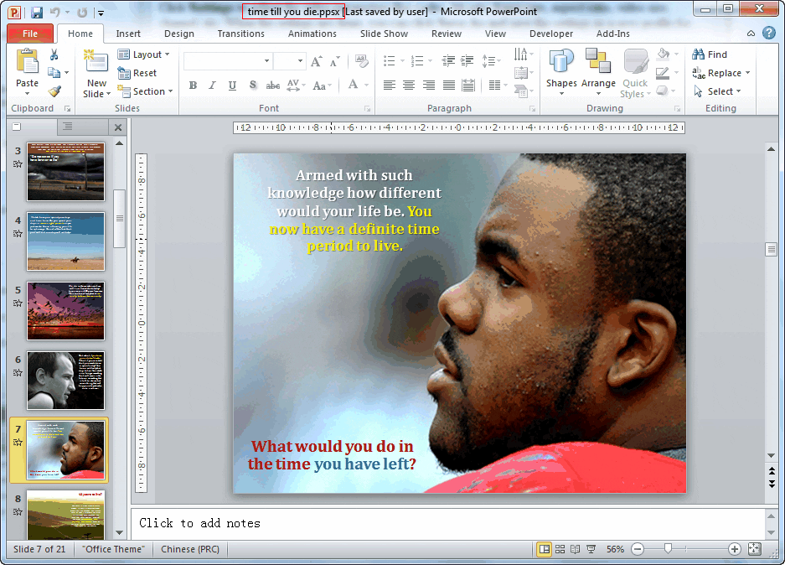Switch to the Transitions ribbon tab
Screen dimensions: 785x565
point(240,34)
